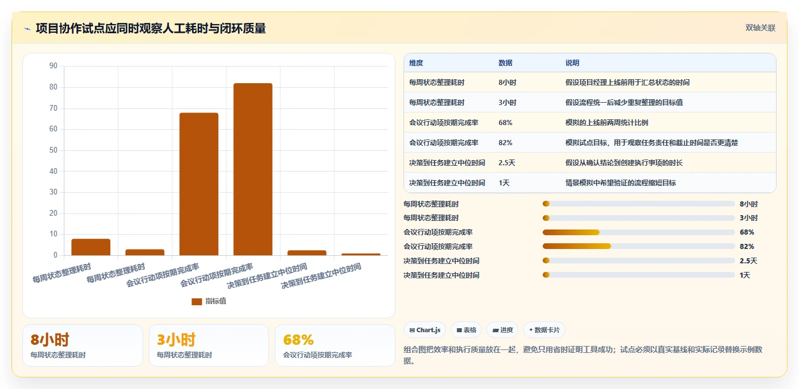Click the footer note starting 组合图把效率
This screenshot has height=389, width=799.
[x=583, y=355]
